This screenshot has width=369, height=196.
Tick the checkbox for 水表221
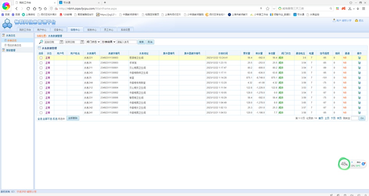(41, 58)
